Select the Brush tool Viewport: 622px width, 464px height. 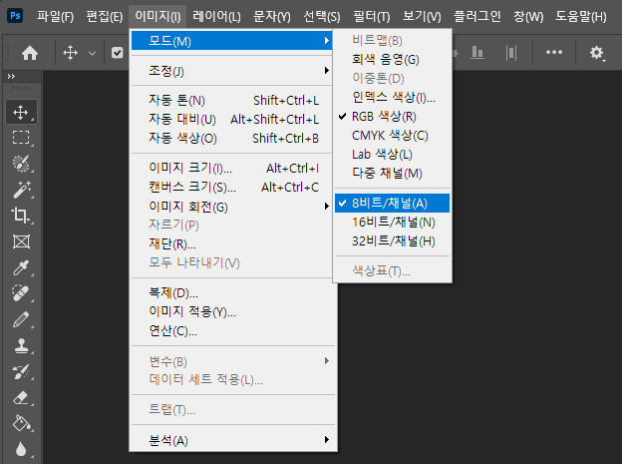(21, 319)
